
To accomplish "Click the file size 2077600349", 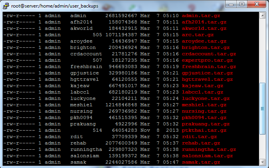I will pyautogui.click(x=121, y=143).
